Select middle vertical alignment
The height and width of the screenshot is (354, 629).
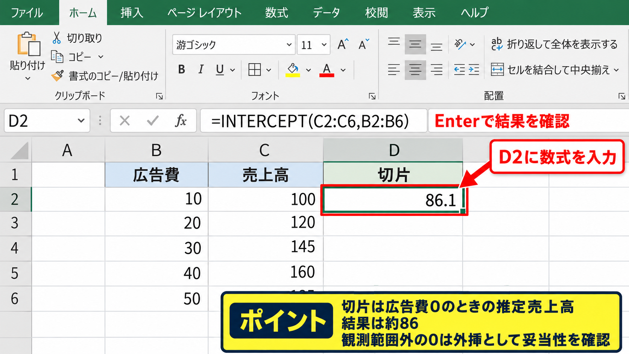[x=415, y=44]
